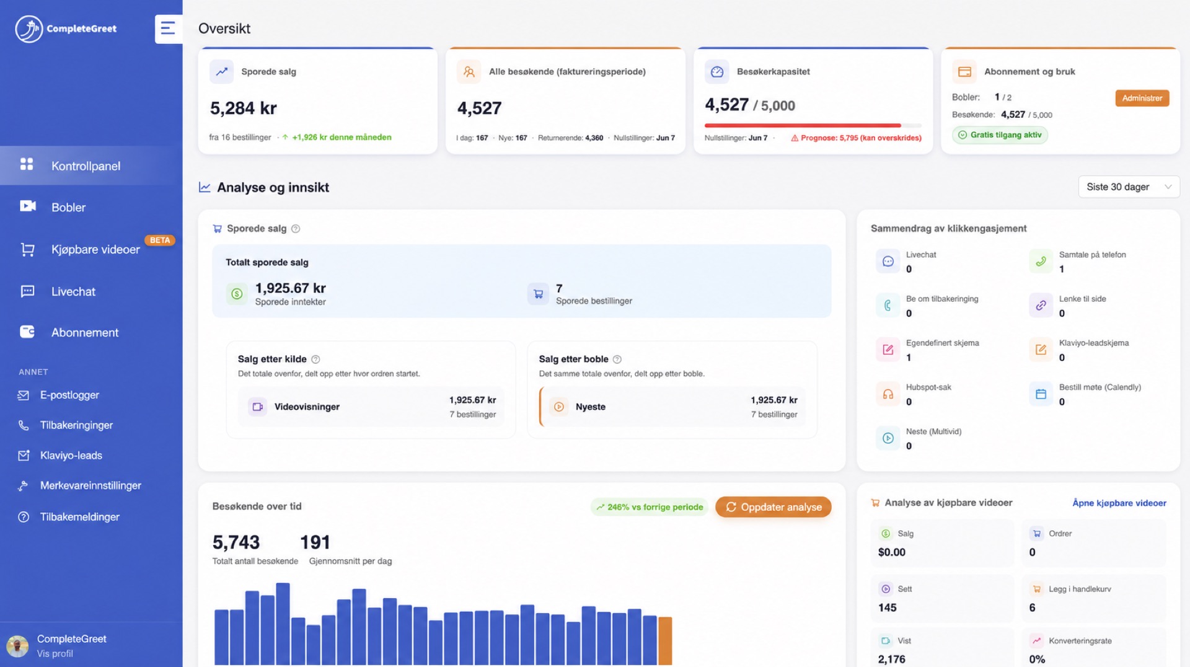The height and width of the screenshot is (667, 1190).
Task: Click the Besøkerkapasitet gauge icon
Action: tap(717, 72)
